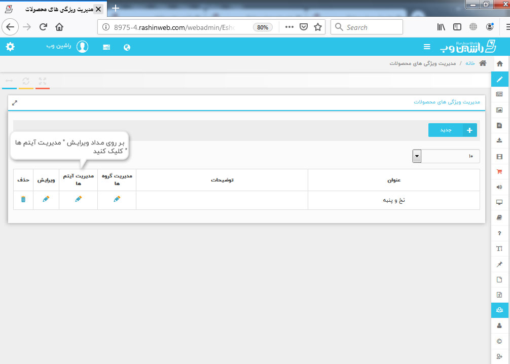
Task: Open the pushpin sidebar item
Action: pyautogui.click(x=499, y=264)
